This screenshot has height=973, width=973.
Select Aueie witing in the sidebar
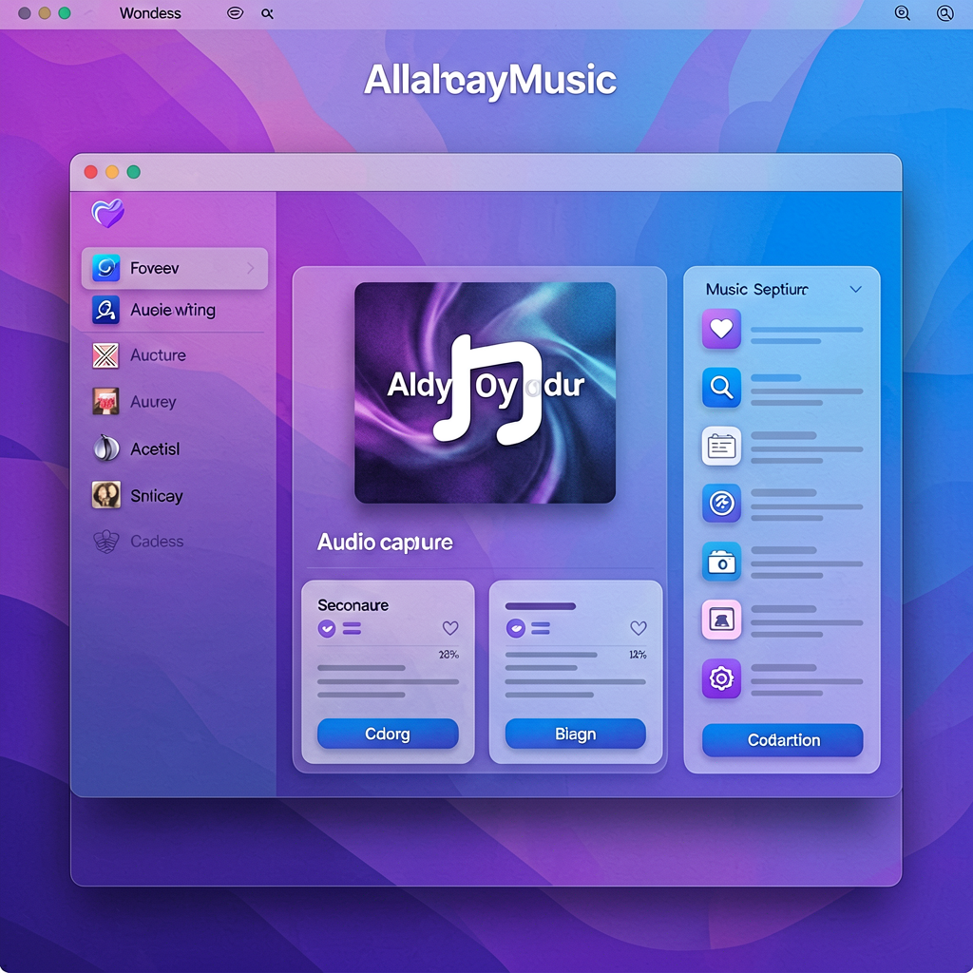(x=175, y=310)
